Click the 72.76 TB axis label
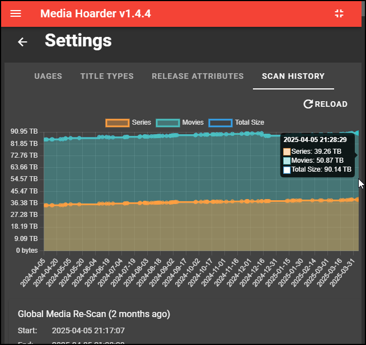366x345 pixels. pos(24,155)
